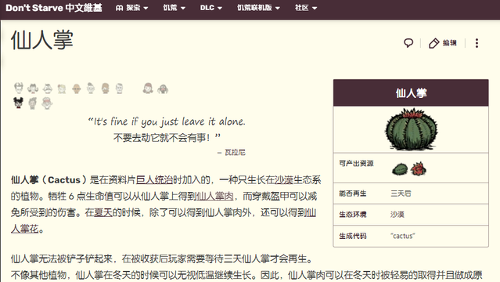Open the cactus image in the infobox
Image resolution: width=500 pixels, height=282 pixels.
(x=411, y=129)
